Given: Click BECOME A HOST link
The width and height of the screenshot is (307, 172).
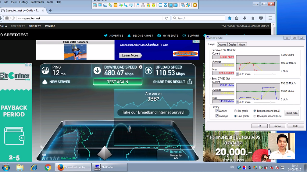Looking at the screenshot, I should (140, 36).
